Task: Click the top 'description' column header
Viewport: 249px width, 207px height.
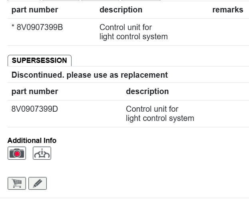Action: (x=121, y=10)
